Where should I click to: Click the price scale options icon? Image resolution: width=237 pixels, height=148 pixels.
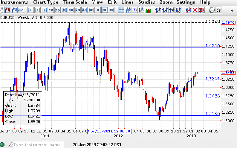(141, 10)
